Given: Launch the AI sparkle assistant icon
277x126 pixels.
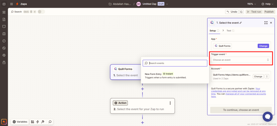Looking at the screenshot, I should point(4,122).
